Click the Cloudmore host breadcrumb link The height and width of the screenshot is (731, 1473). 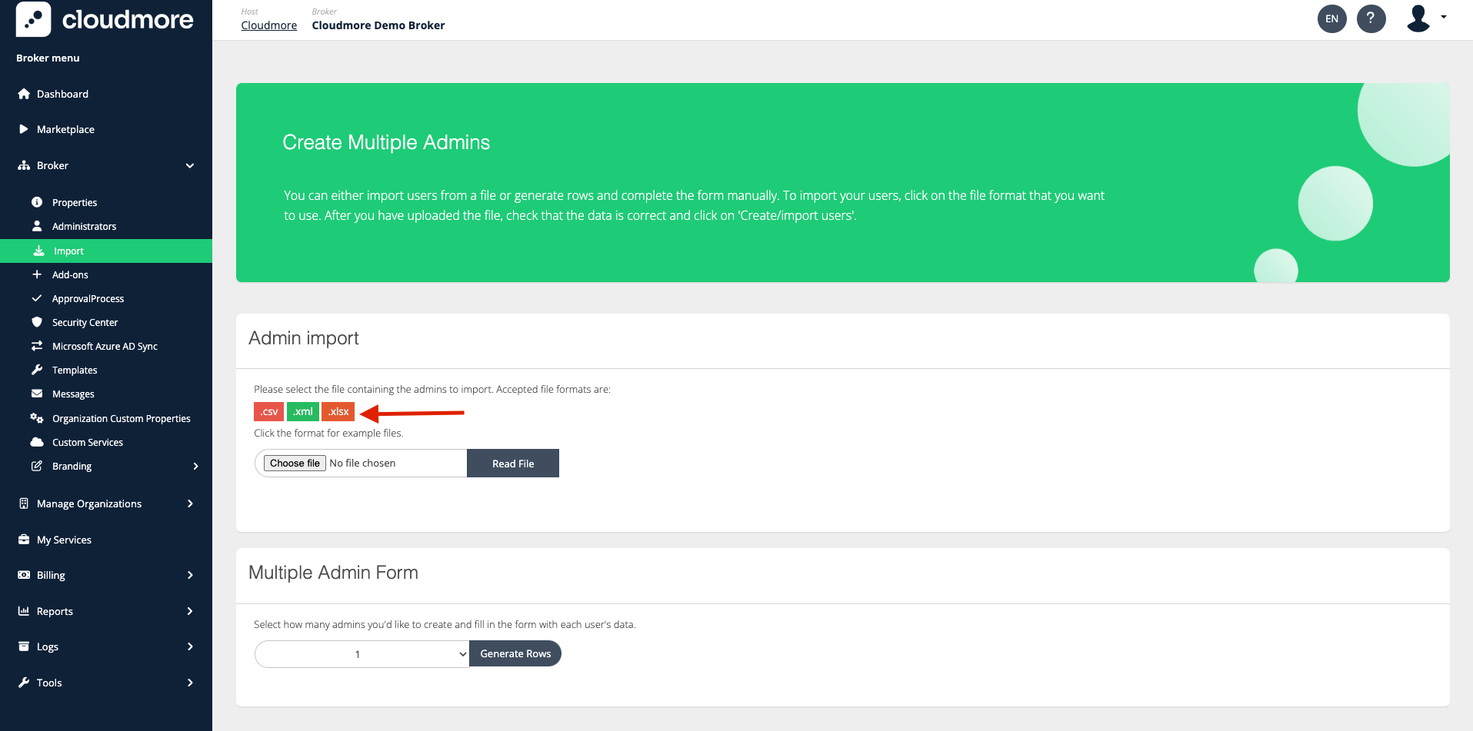268,25
